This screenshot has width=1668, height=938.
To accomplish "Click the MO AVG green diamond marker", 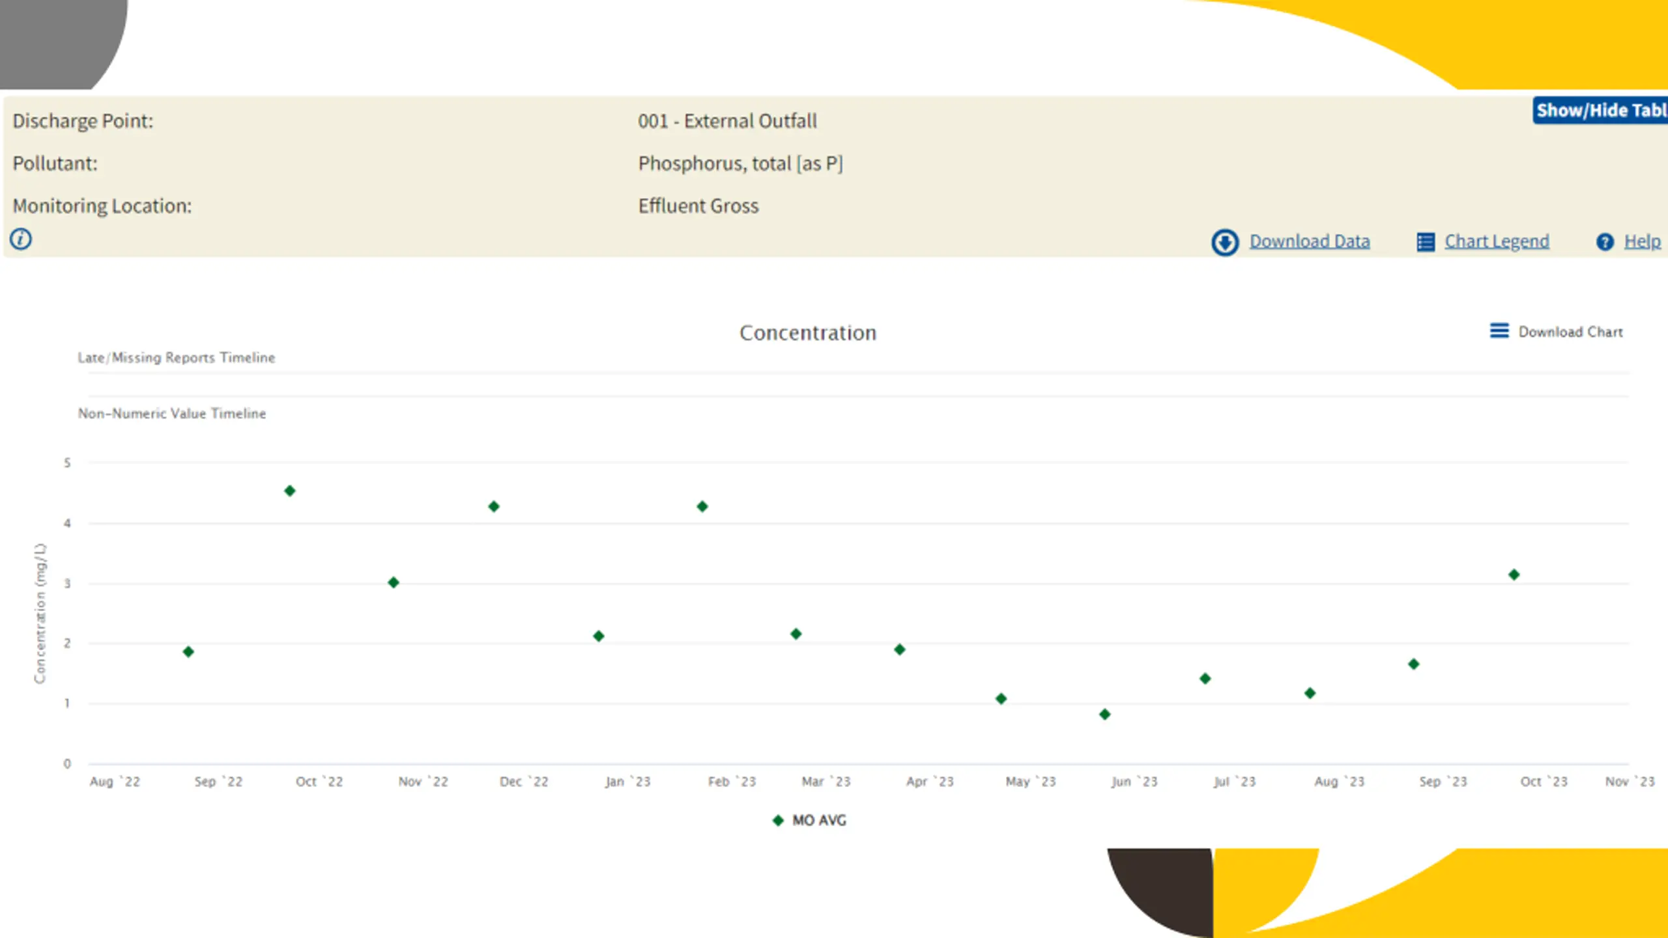I will [x=778, y=820].
